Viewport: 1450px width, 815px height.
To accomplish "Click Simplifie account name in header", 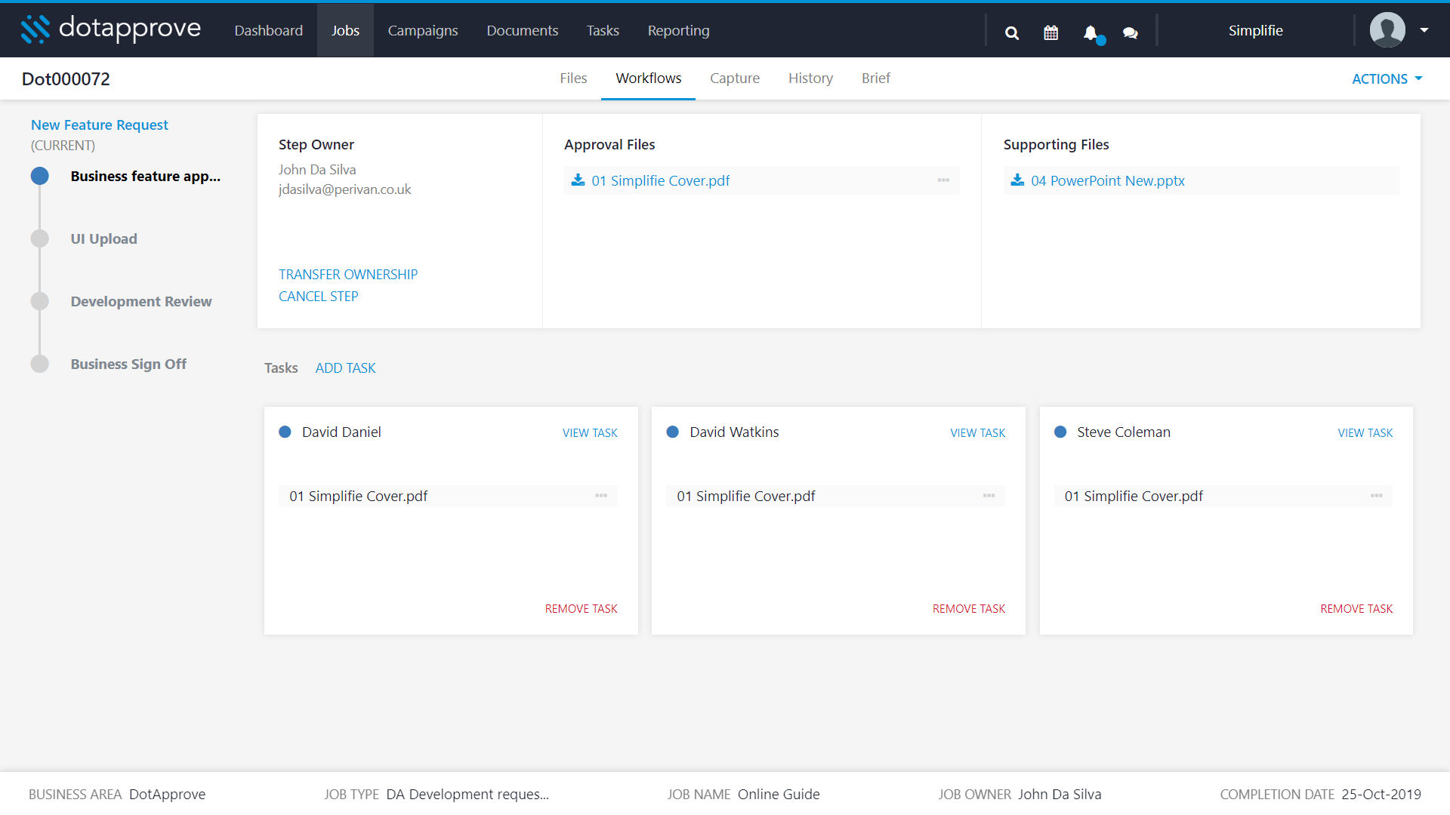I will click(x=1255, y=31).
